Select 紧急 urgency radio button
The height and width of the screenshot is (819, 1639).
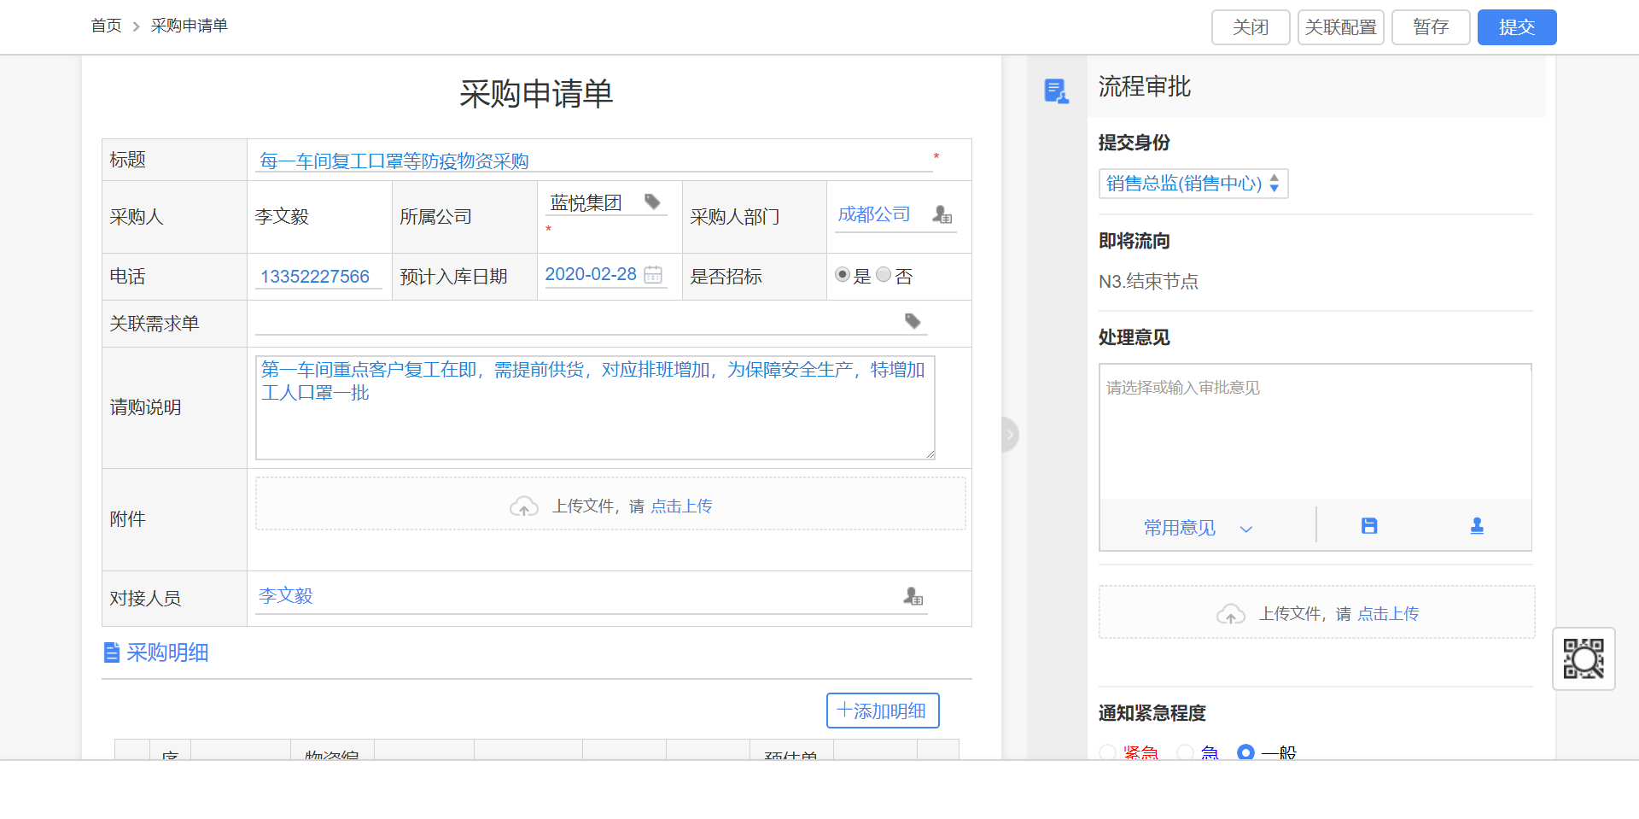point(1108,753)
